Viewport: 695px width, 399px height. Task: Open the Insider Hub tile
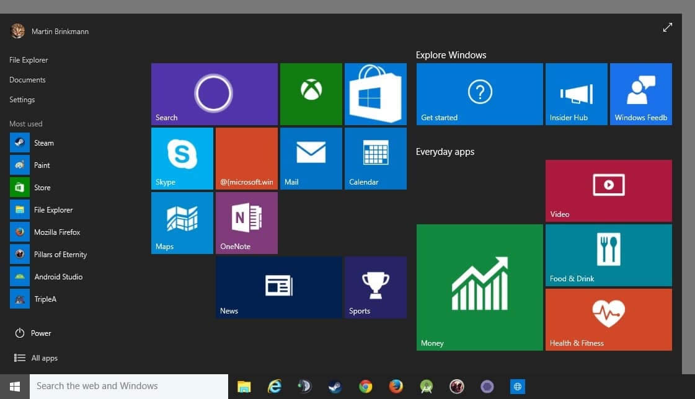coord(576,94)
